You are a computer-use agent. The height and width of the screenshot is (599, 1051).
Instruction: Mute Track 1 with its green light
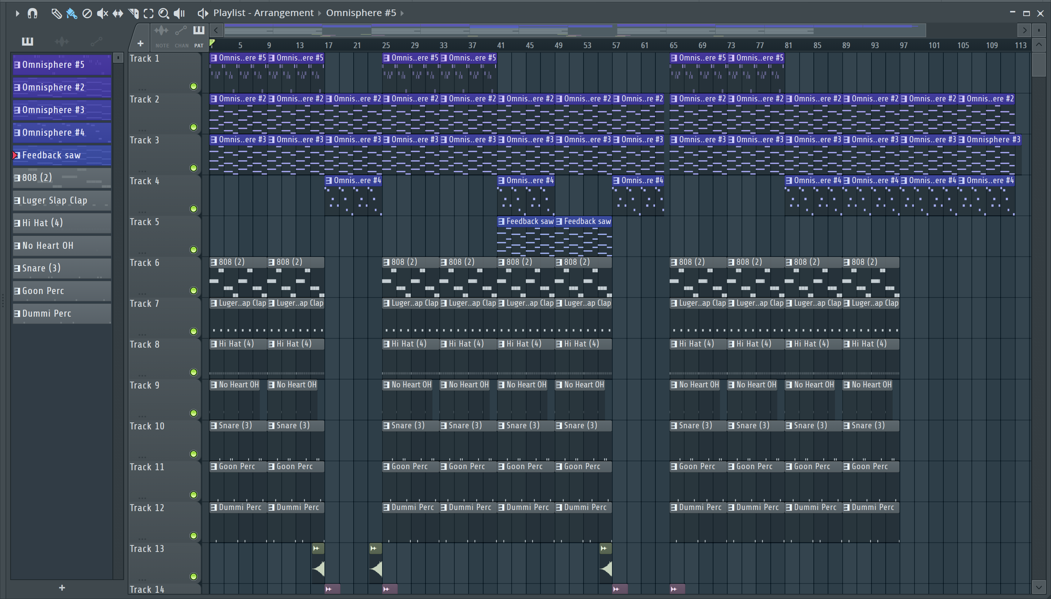[x=193, y=86]
